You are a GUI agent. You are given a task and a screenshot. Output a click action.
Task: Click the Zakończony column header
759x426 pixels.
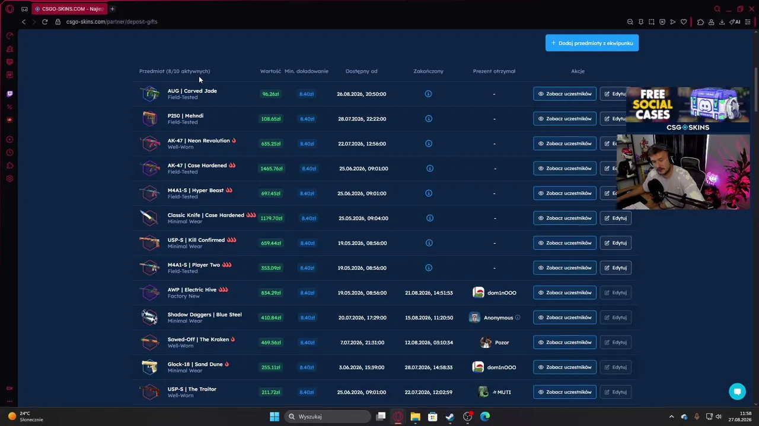[x=429, y=71]
